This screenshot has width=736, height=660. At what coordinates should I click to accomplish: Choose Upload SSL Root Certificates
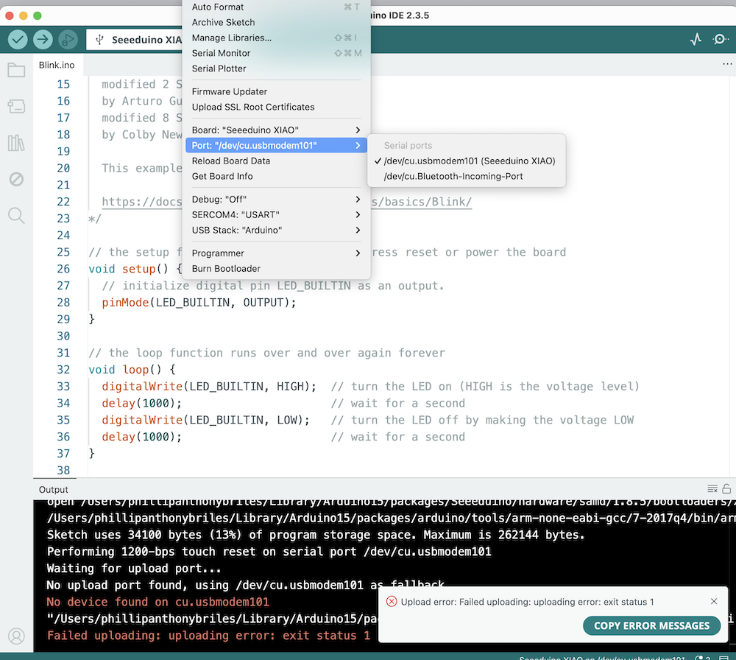pyautogui.click(x=276, y=107)
